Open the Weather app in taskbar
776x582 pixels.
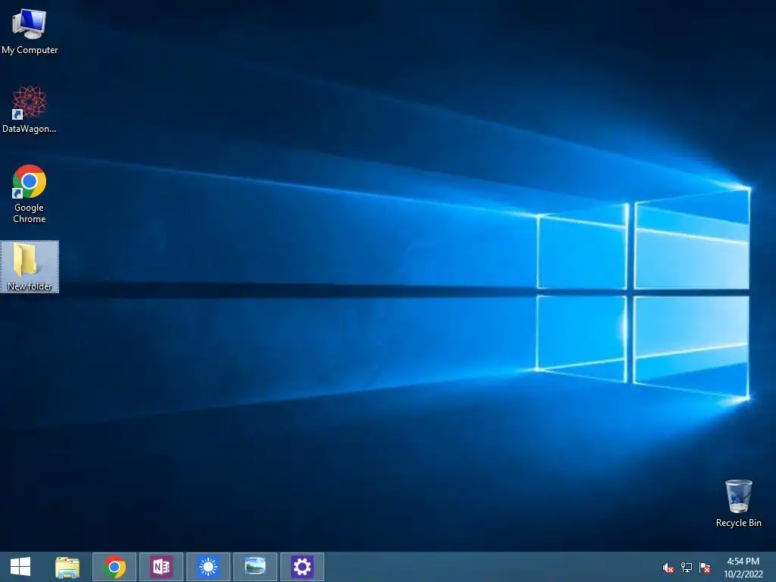tap(208, 567)
